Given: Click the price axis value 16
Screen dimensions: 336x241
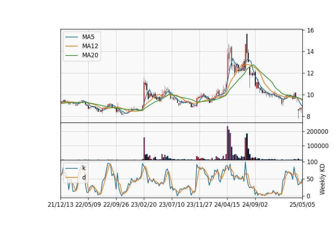Looking at the screenshot, I should click(310, 30).
